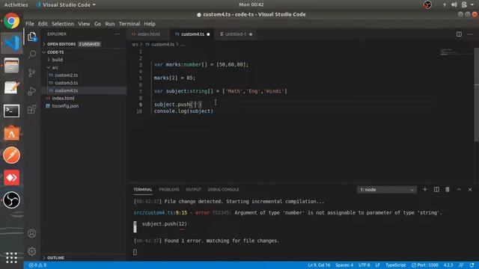479x269 pixels.
Task: Change the UTF-8 file encoding
Action: (x=364, y=265)
